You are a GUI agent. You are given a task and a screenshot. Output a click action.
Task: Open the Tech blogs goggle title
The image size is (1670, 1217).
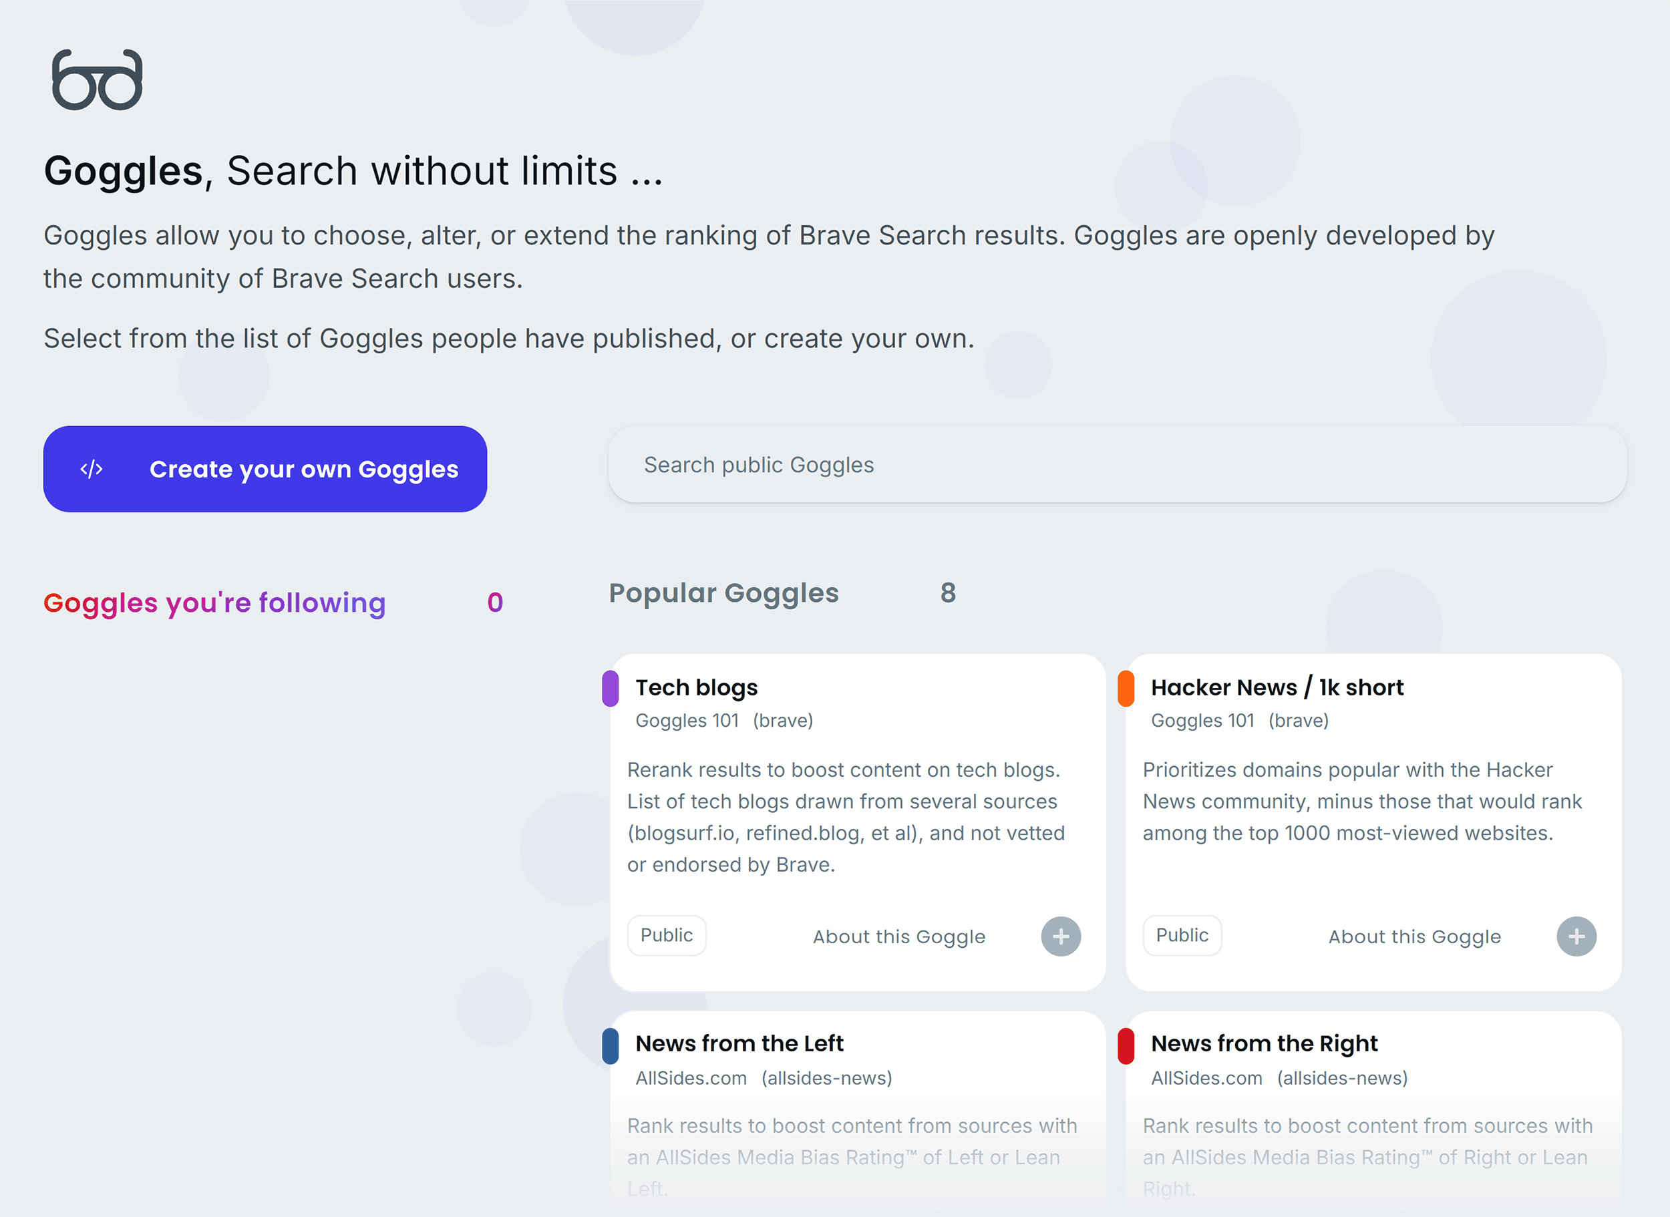[x=696, y=687]
